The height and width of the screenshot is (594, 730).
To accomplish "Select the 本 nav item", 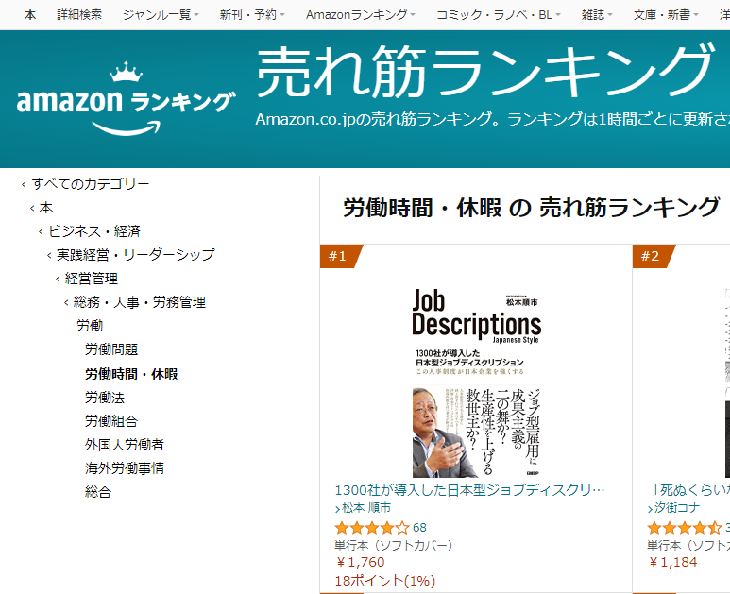I will coord(30,15).
